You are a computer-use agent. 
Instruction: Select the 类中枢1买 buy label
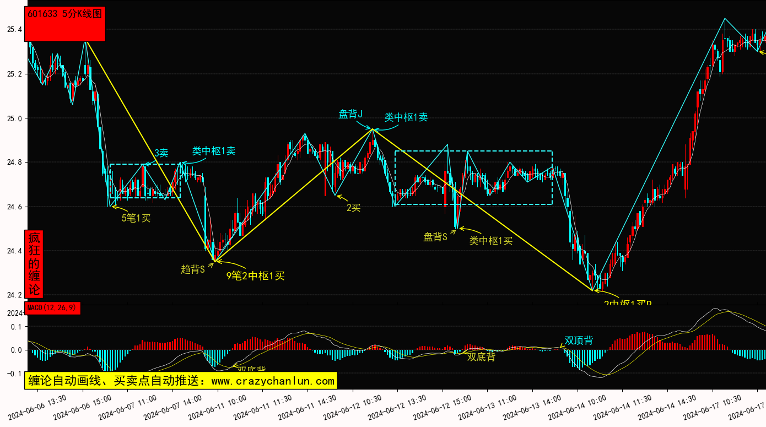pos(491,241)
